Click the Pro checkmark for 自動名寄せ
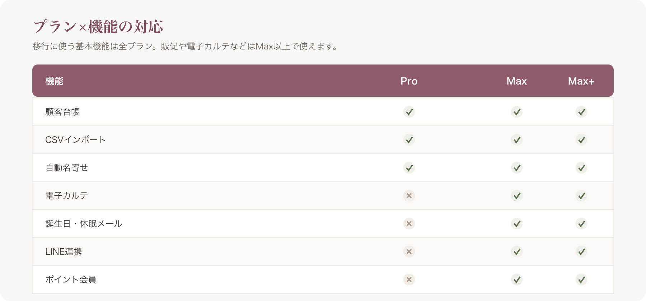This screenshot has height=301, width=646. point(409,168)
